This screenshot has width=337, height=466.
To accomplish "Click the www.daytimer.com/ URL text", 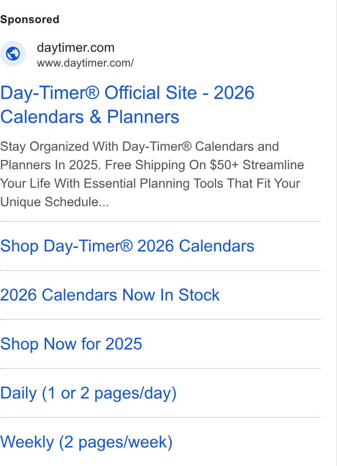I will (85, 63).
